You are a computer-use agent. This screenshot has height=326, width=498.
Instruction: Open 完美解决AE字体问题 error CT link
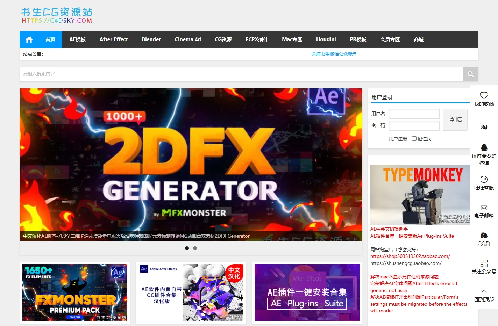(414, 287)
